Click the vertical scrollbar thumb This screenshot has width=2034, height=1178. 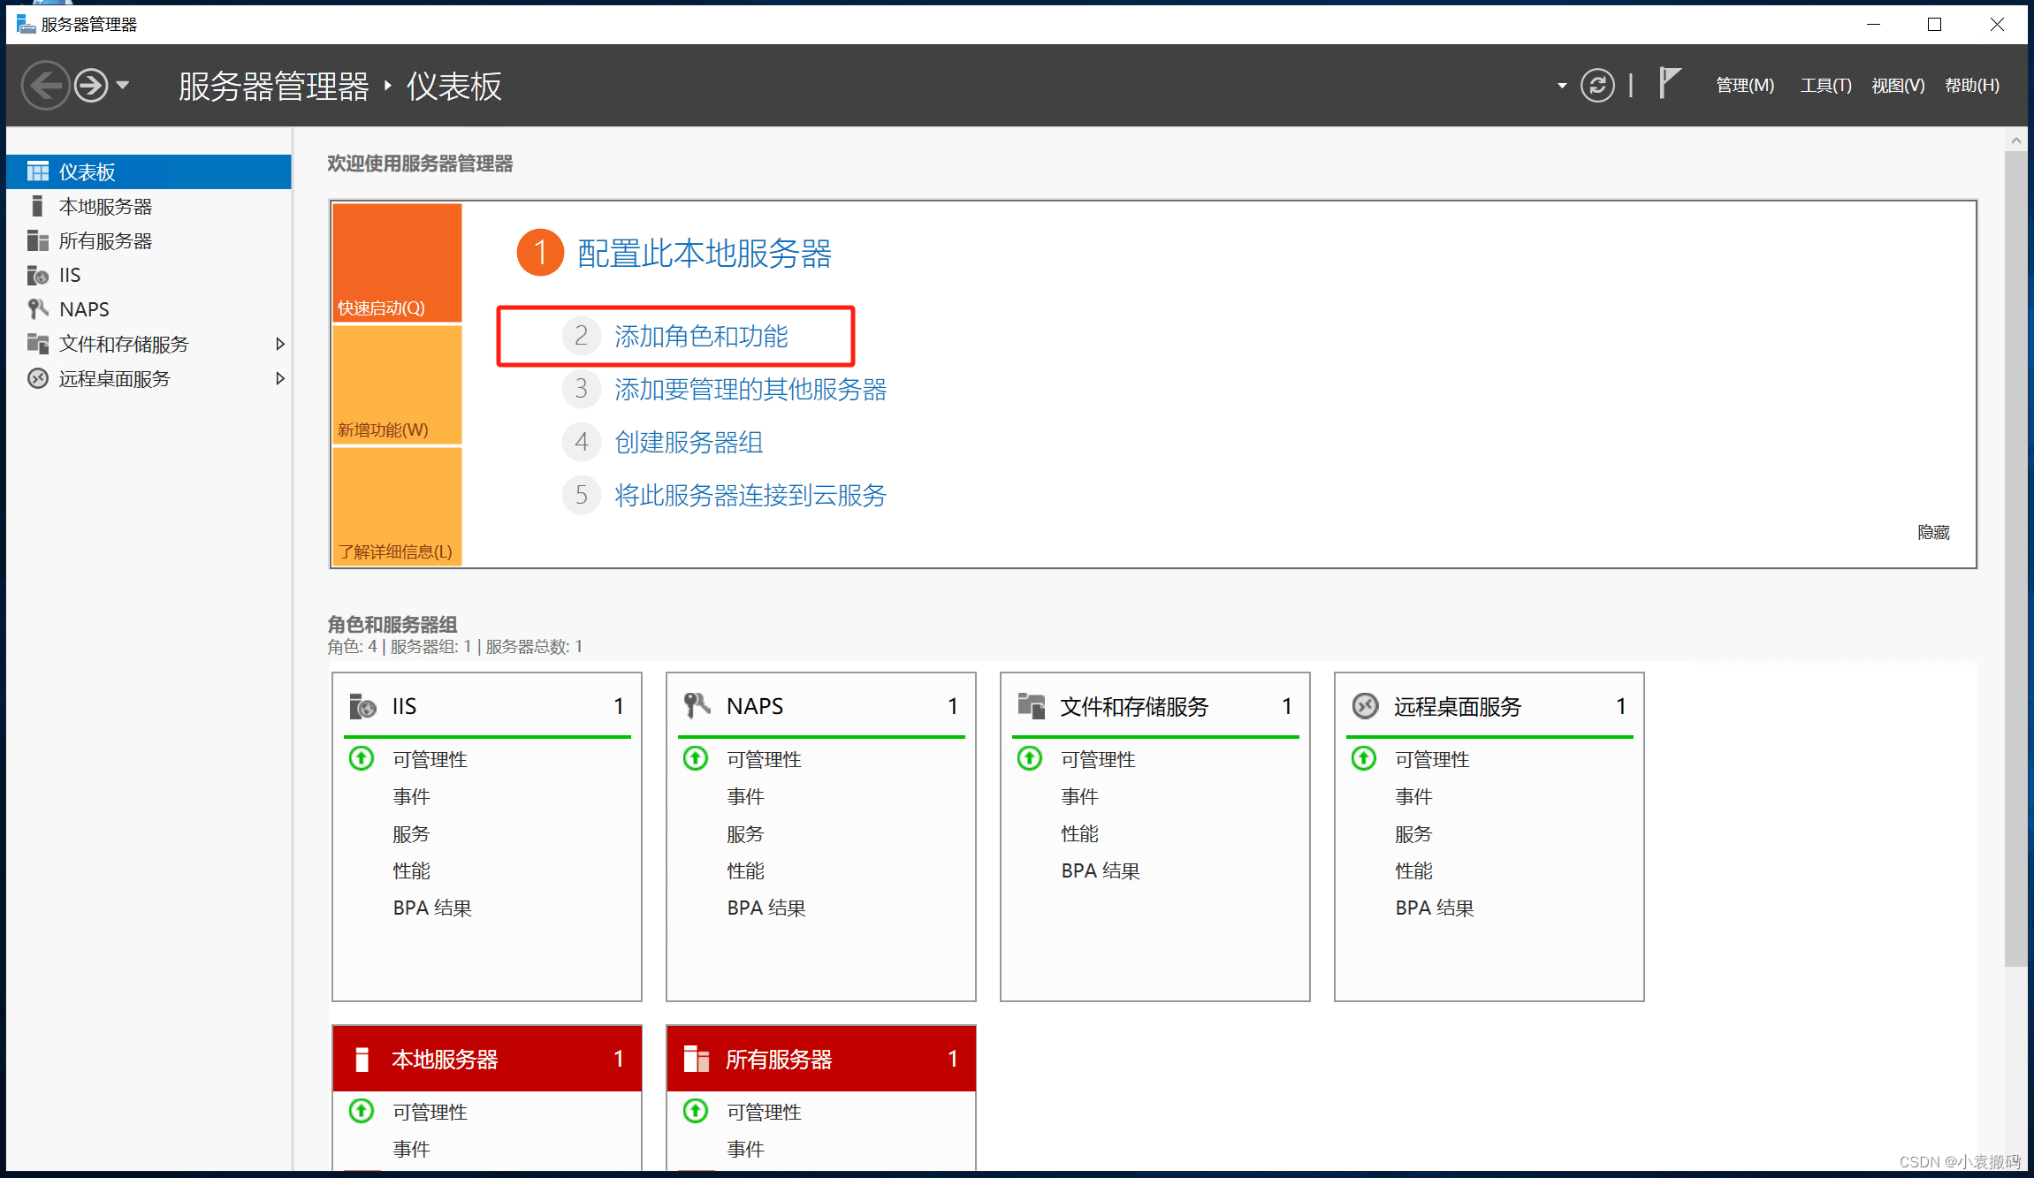(2015, 559)
